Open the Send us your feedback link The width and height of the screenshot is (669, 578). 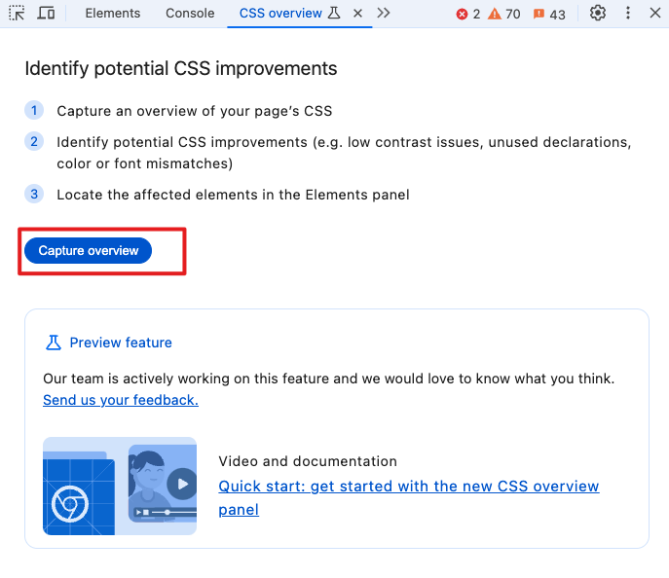pos(121,400)
